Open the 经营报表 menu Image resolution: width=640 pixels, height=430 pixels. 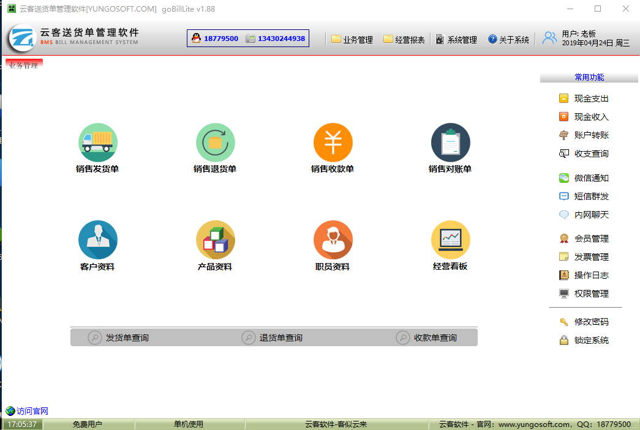[x=404, y=40]
